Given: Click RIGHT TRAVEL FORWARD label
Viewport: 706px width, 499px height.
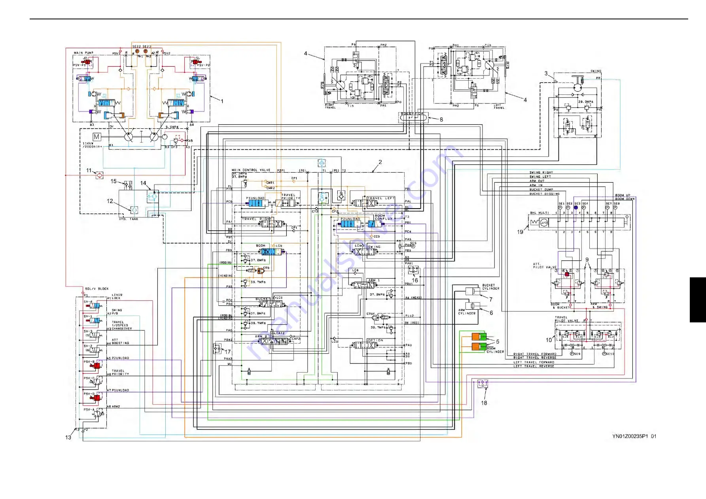Looking at the screenshot, I should 535,354.
